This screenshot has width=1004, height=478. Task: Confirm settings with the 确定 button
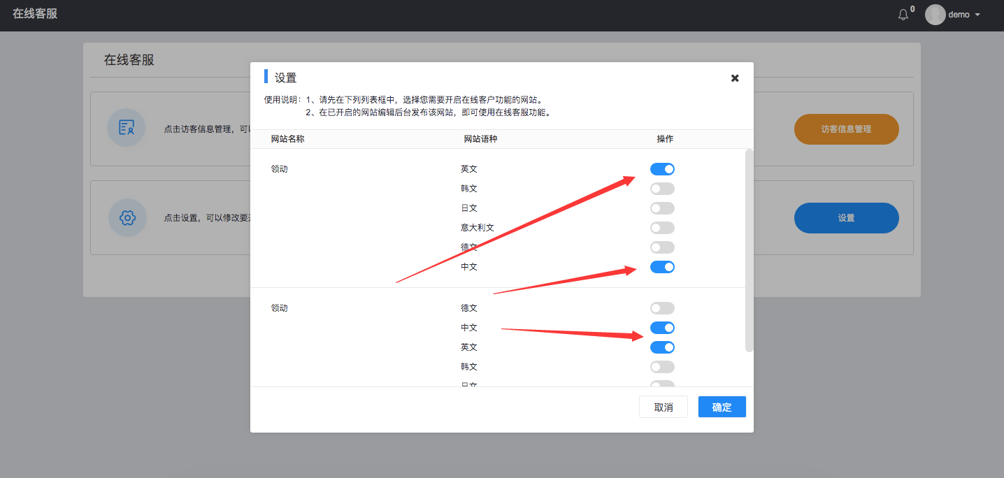(x=722, y=407)
